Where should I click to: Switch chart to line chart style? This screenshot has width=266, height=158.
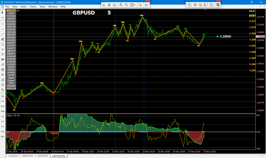[114, 5]
